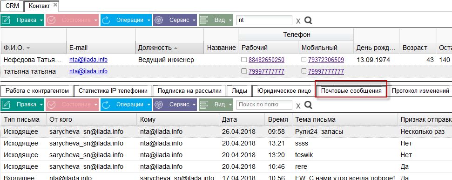Click the Операции refresh icon in top toolbar
The width and height of the screenshot is (452, 180).
[x=107, y=20]
